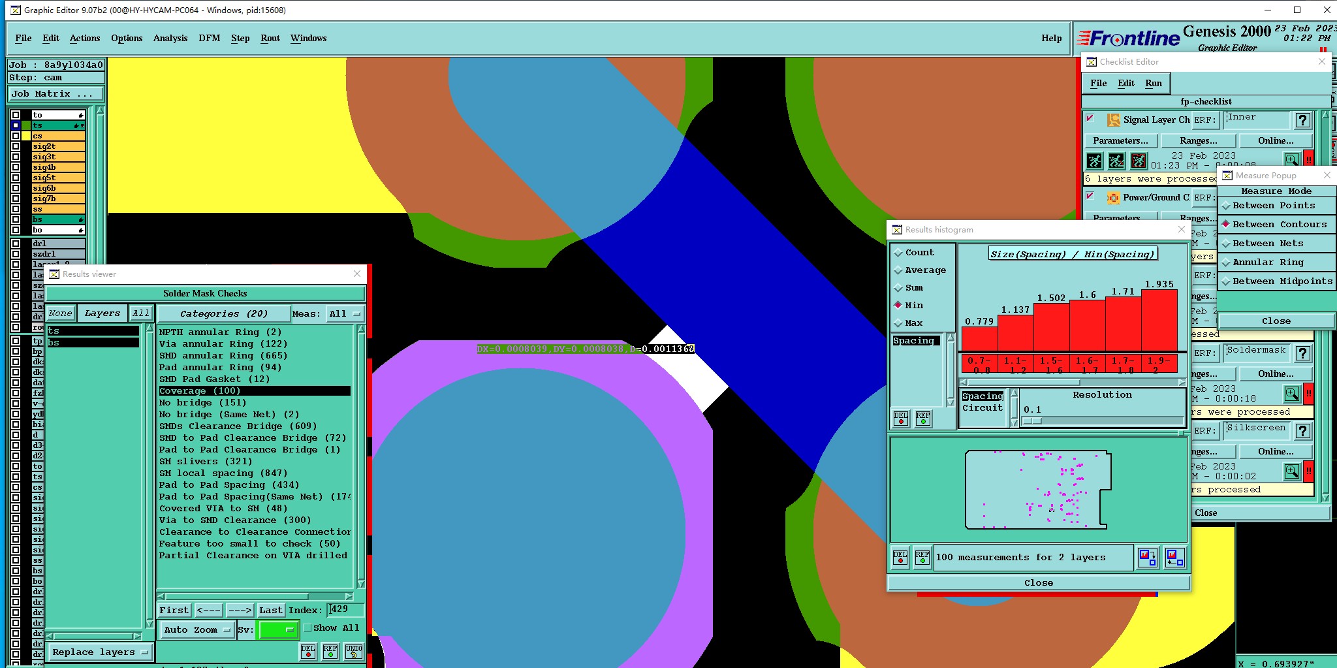
Task: Open Rout menu
Action: [270, 39]
